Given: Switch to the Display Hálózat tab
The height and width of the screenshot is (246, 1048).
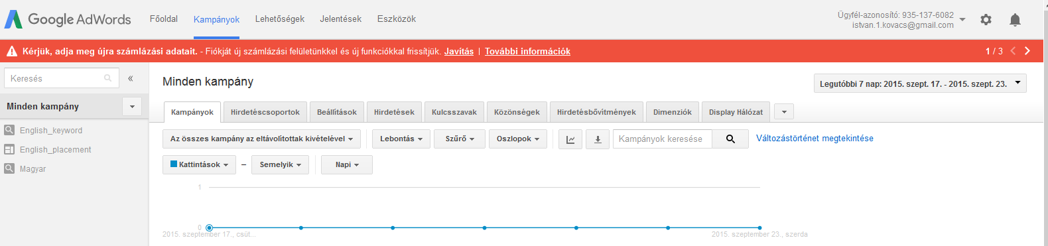Looking at the screenshot, I should coord(736,112).
